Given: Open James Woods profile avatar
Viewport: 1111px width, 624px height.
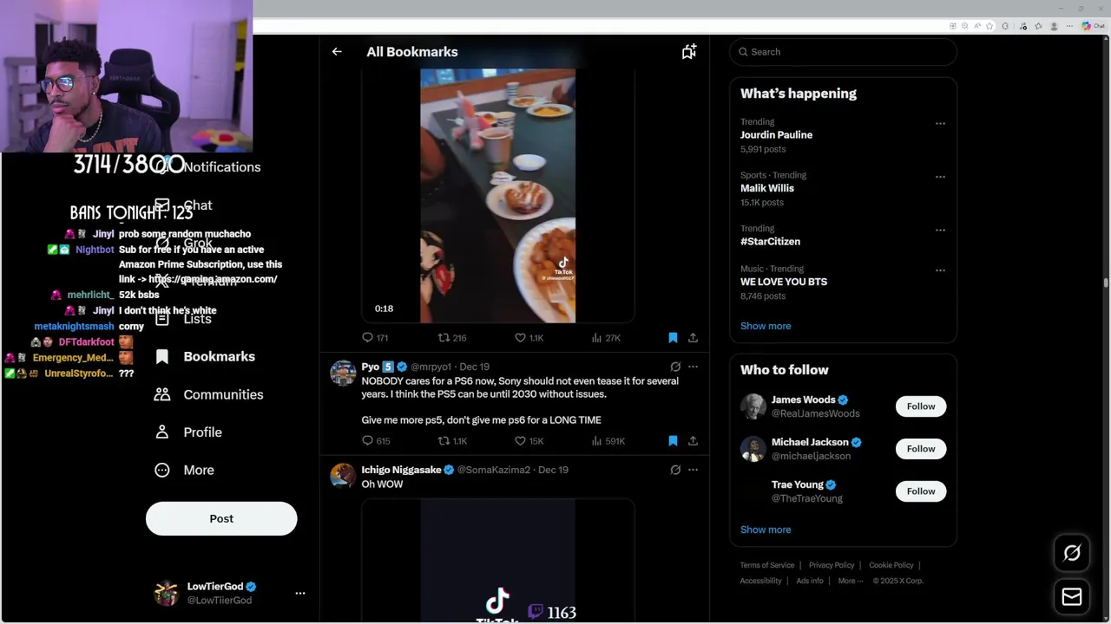Looking at the screenshot, I should click(x=753, y=406).
